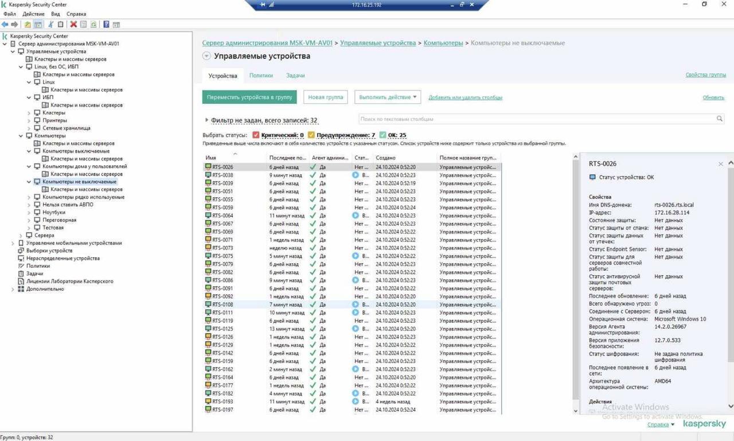Select the RTS-0108 device row

click(222, 305)
